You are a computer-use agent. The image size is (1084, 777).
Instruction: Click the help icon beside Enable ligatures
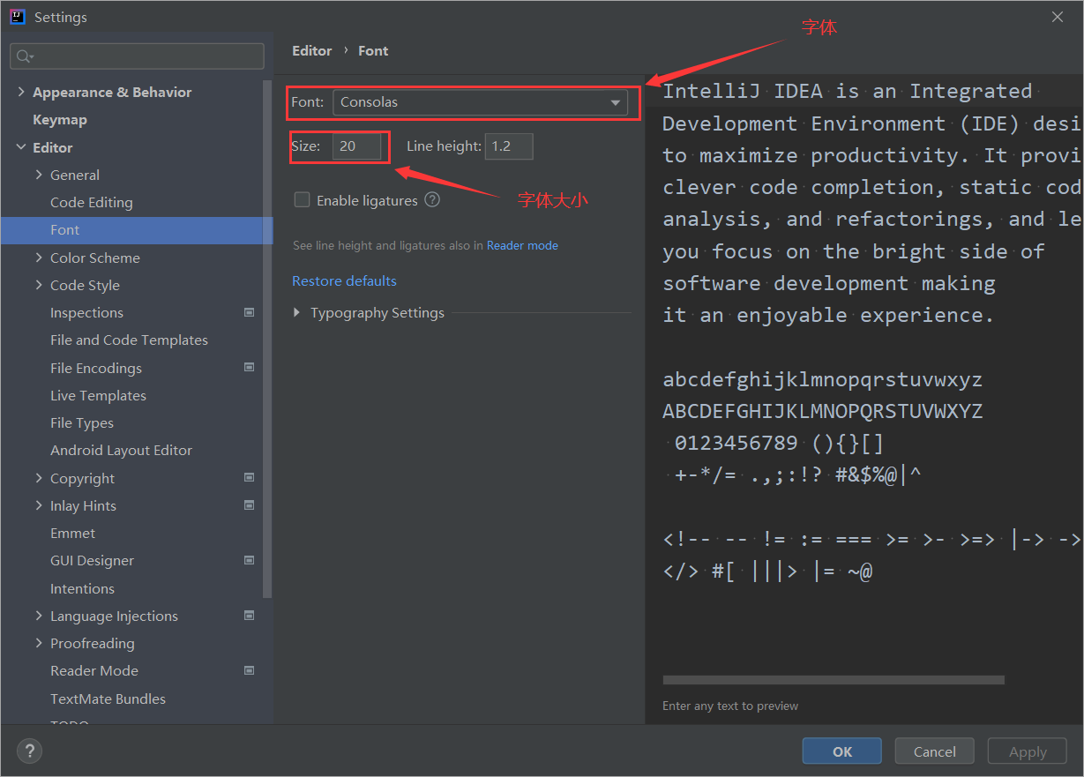pyautogui.click(x=432, y=200)
